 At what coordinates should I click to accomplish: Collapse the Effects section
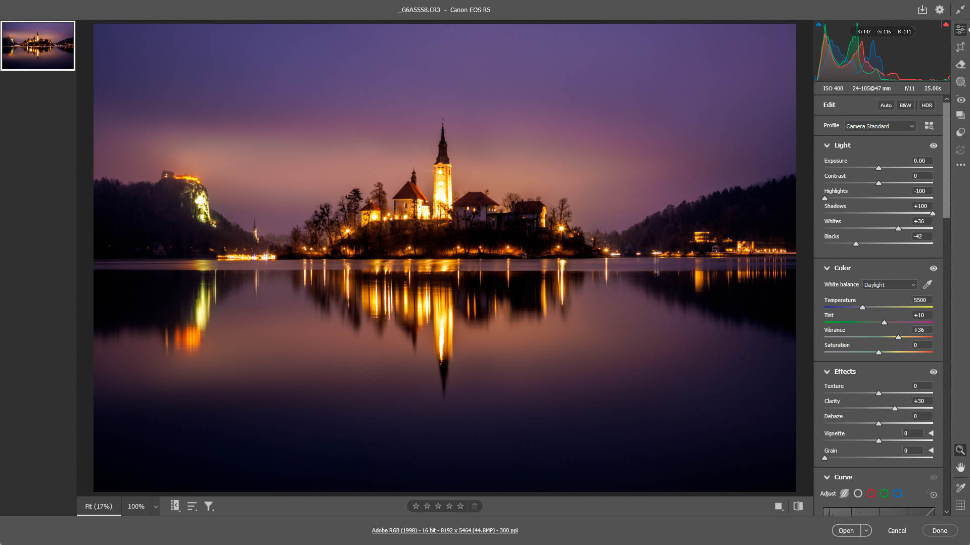tap(827, 372)
